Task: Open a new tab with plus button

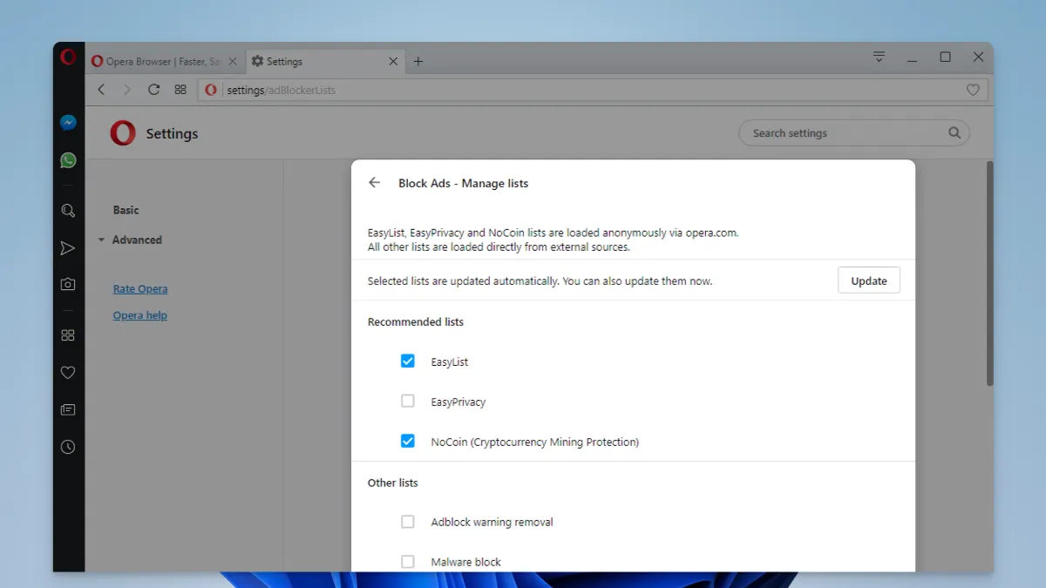Action: pos(418,62)
